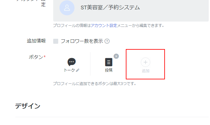Click the デザイン section heading
Screen dimensions: 210x125
pos(28,106)
